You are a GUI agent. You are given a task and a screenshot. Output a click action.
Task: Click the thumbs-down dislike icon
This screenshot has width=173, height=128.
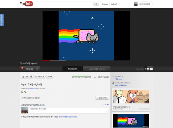[32, 76]
